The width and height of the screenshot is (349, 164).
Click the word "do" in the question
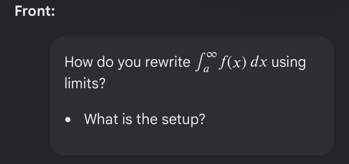point(105,62)
